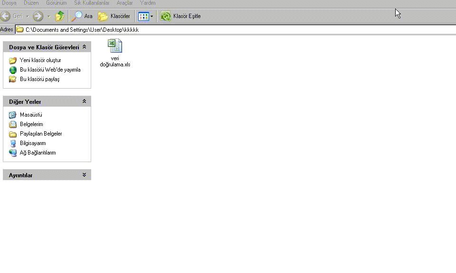Click the Ara magnifier search icon

pos(77,16)
